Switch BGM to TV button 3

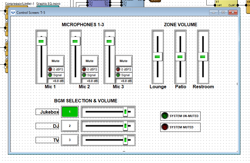pos(70,140)
